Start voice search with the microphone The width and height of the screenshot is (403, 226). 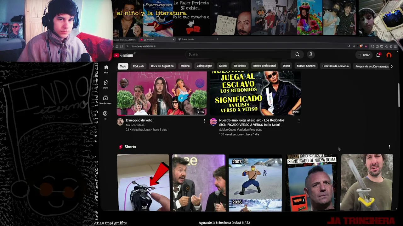coord(311,55)
